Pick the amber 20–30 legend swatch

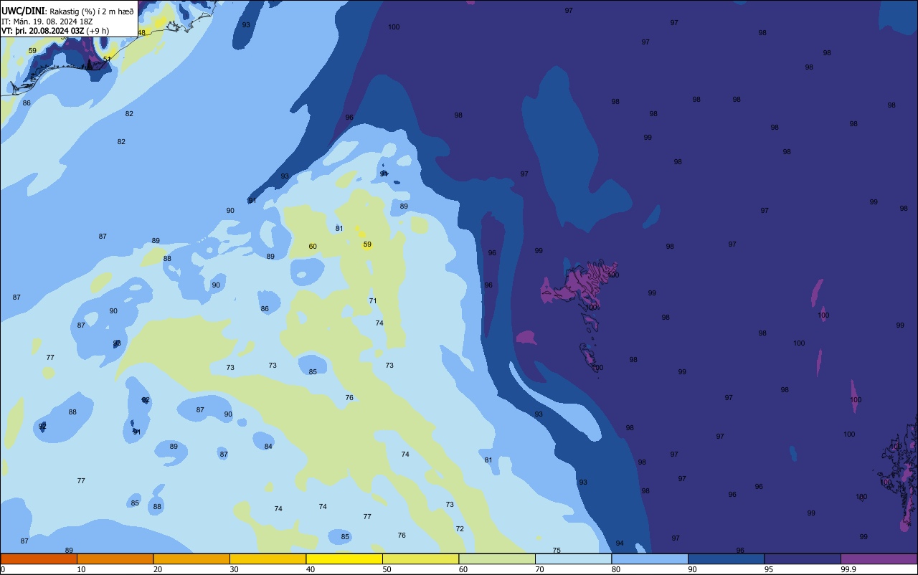click(x=191, y=559)
